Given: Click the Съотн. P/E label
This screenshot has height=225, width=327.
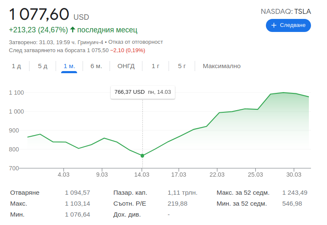Looking at the screenshot, I should coord(129,204).
